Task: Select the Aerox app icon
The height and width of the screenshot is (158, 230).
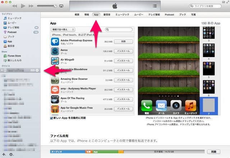Action: tap(55, 51)
